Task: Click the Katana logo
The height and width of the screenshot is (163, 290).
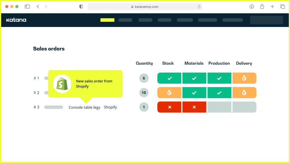Action: [x=16, y=20]
